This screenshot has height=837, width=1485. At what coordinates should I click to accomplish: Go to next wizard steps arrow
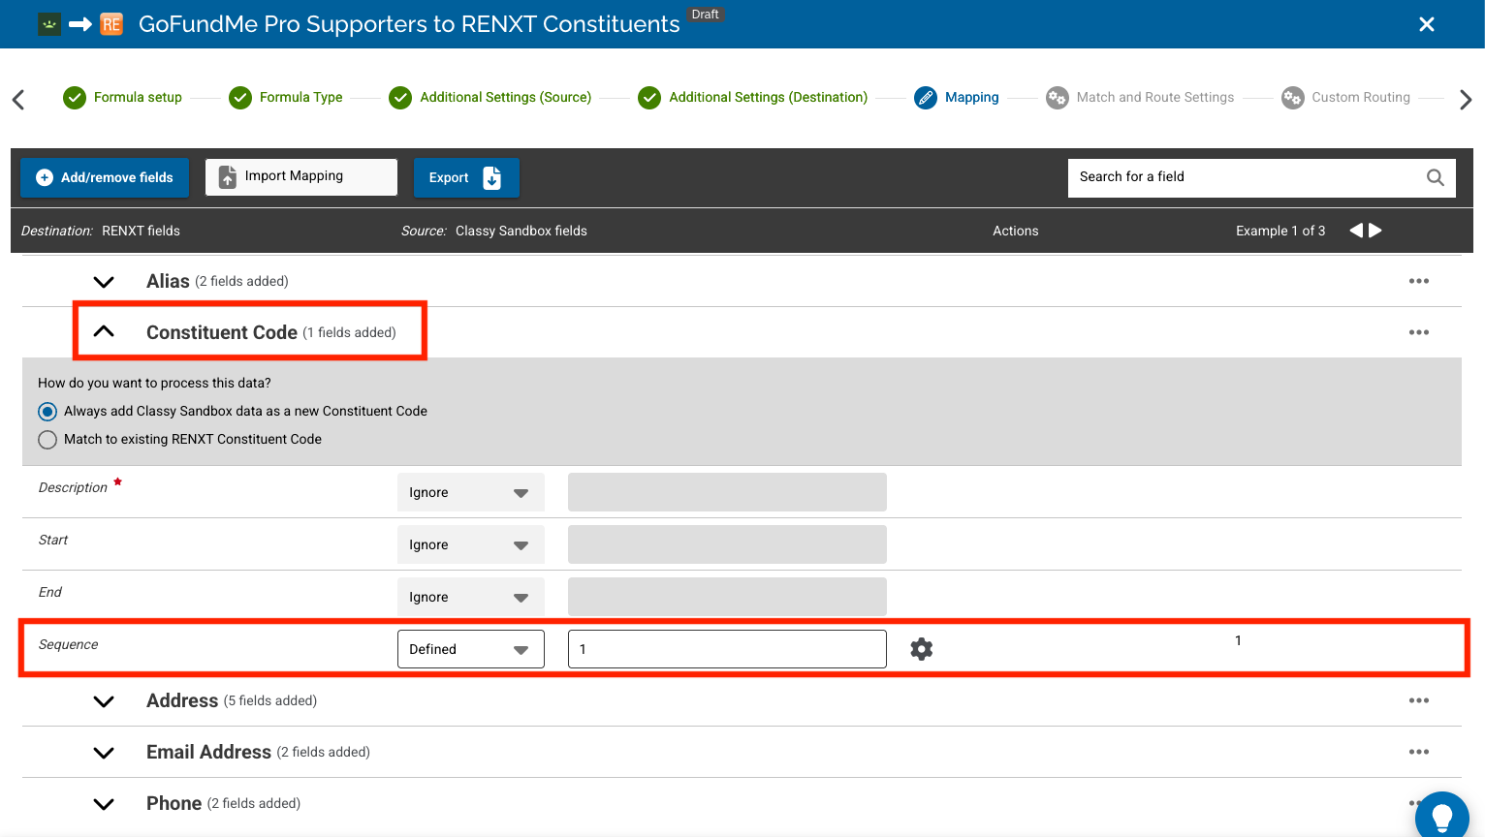click(x=1466, y=99)
